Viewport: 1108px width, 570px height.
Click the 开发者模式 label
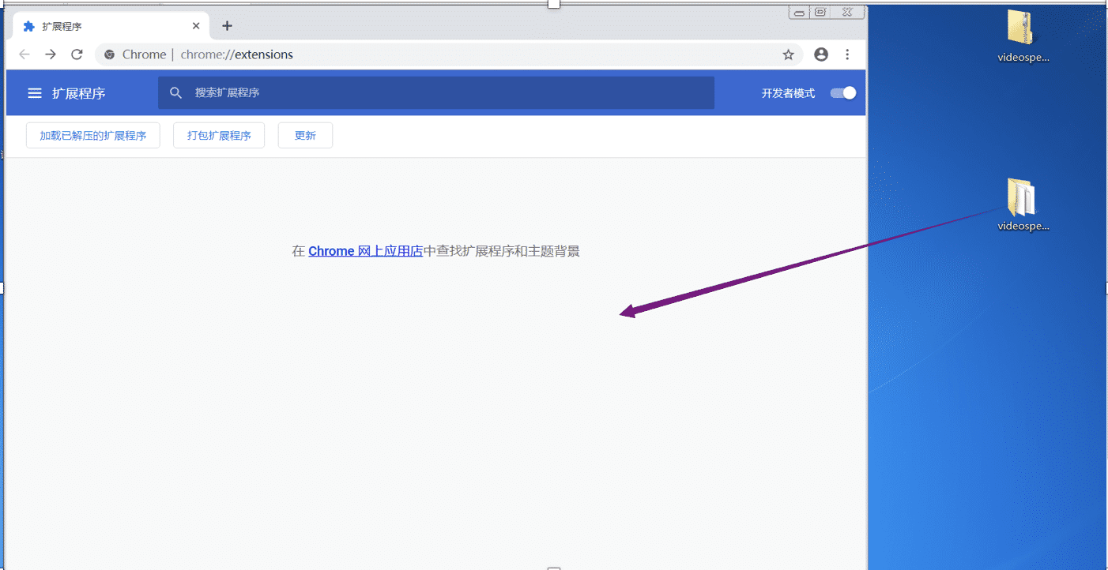click(788, 93)
